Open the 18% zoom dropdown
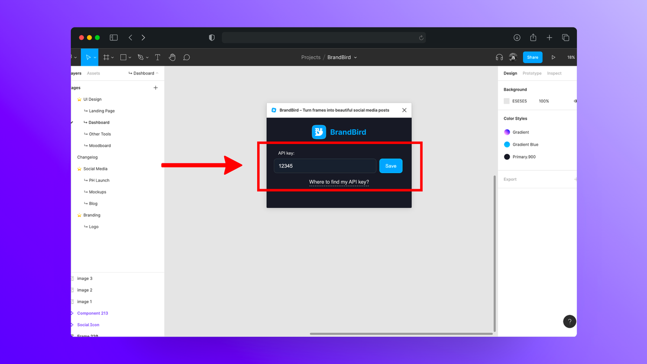The height and width of the screenshot is (364, 647). [572, 57]
